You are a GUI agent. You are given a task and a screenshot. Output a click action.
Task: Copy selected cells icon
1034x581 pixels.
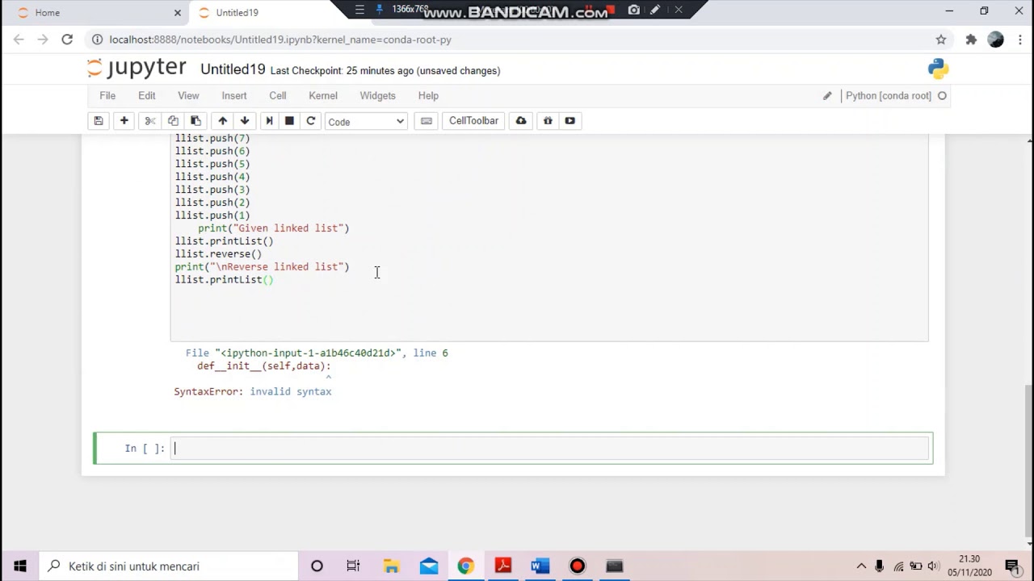173,121
